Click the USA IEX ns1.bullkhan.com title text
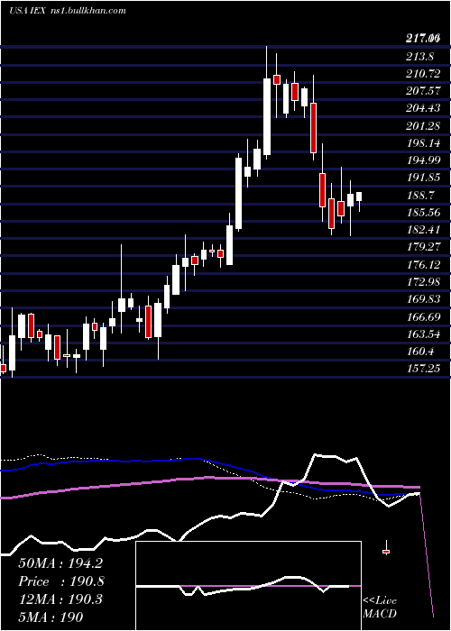 [68, 10]
